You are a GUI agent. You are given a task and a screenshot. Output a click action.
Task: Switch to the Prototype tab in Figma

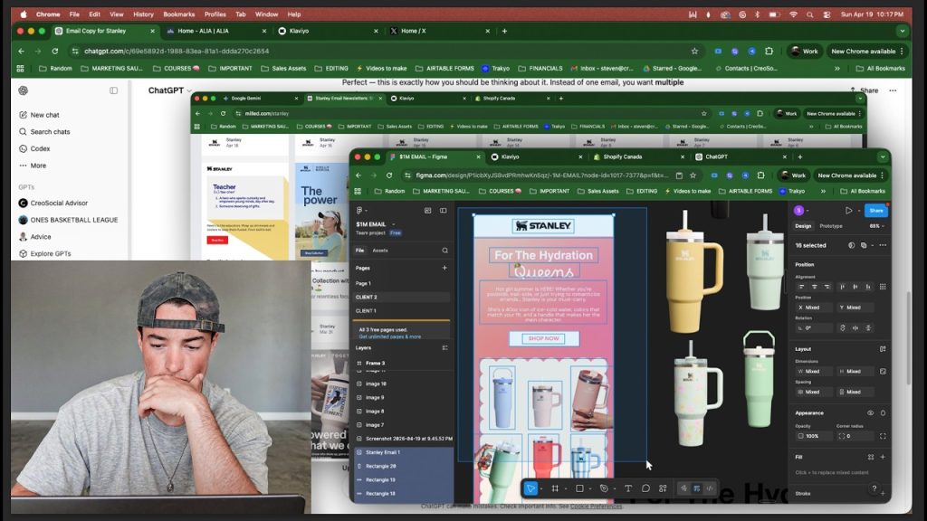click(x=830, y=226)
